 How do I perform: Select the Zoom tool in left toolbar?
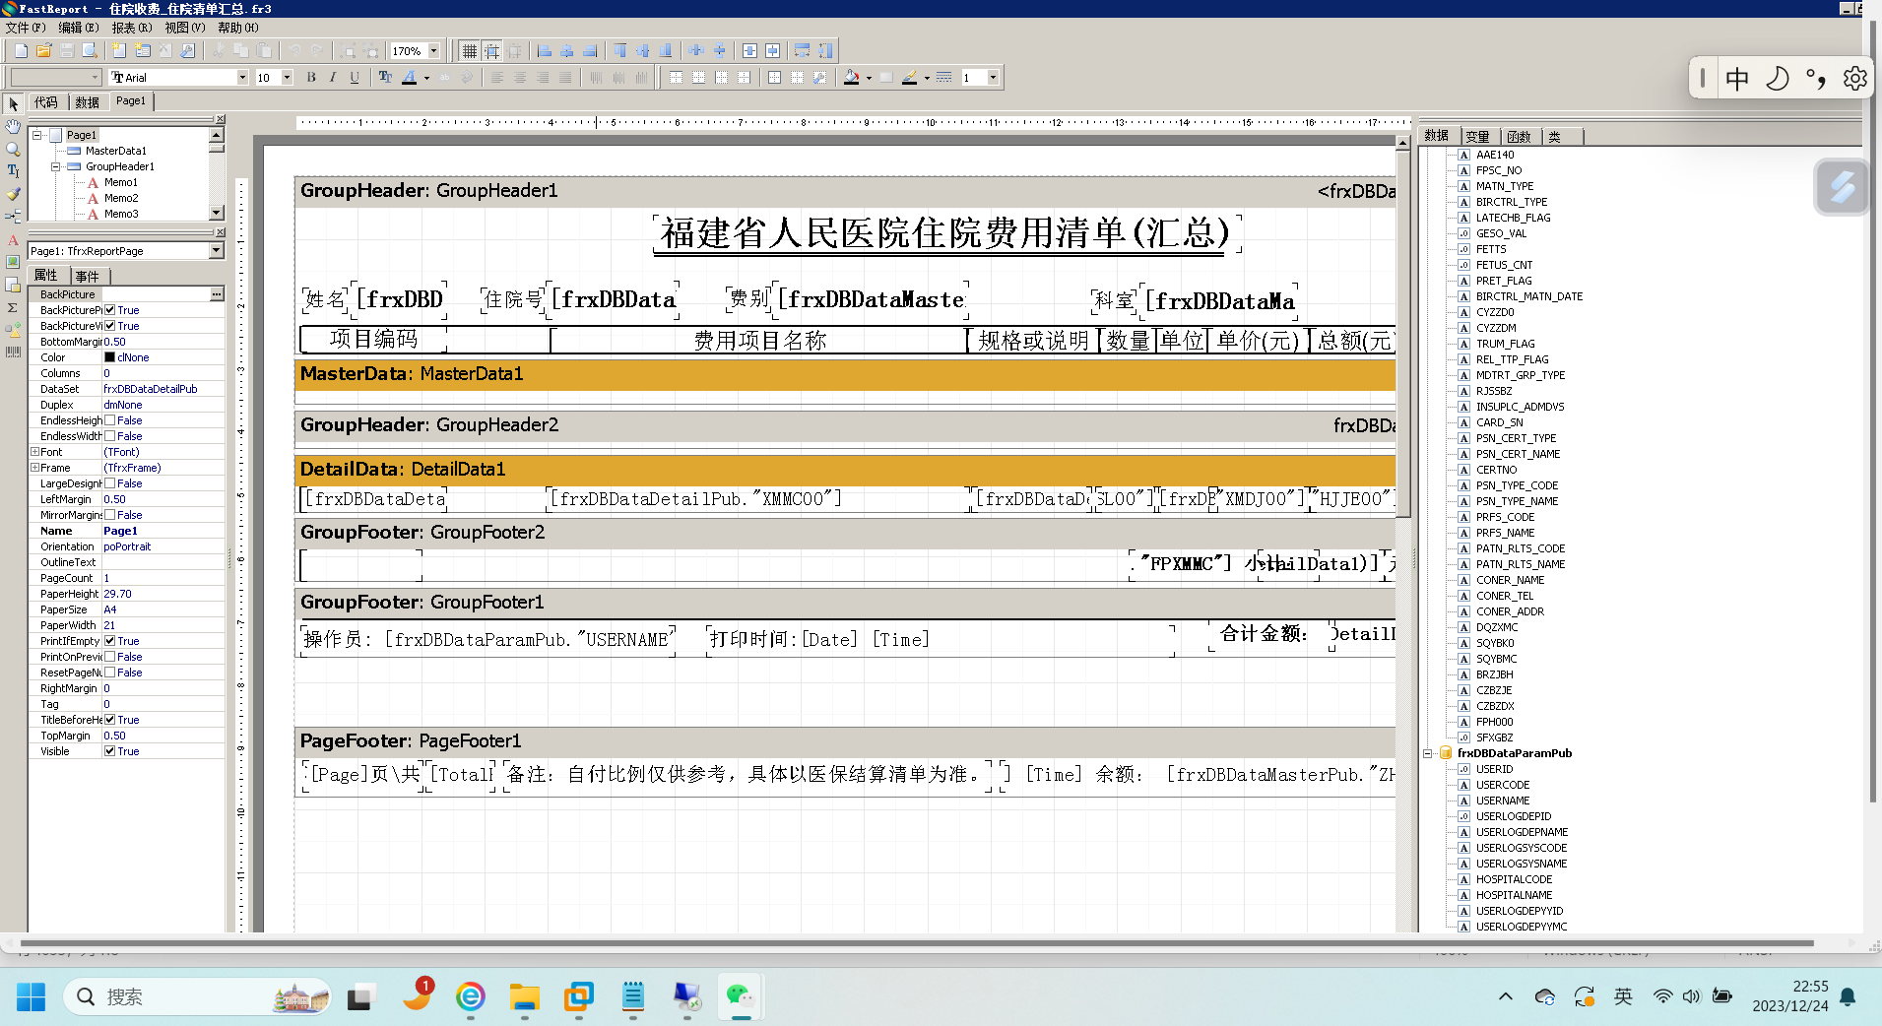tap(13, 149)
